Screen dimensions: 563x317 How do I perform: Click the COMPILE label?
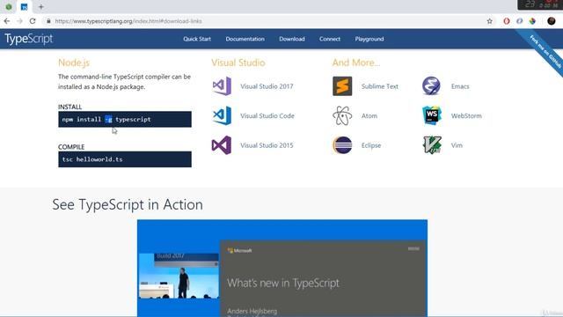click(71, 147)
